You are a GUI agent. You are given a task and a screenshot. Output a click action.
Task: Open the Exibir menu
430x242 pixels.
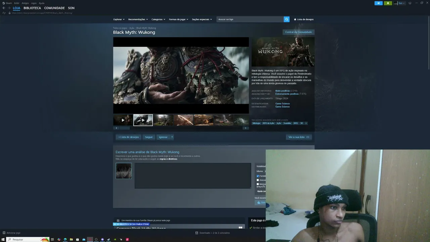pyautogui.click(x=17, y=3)
